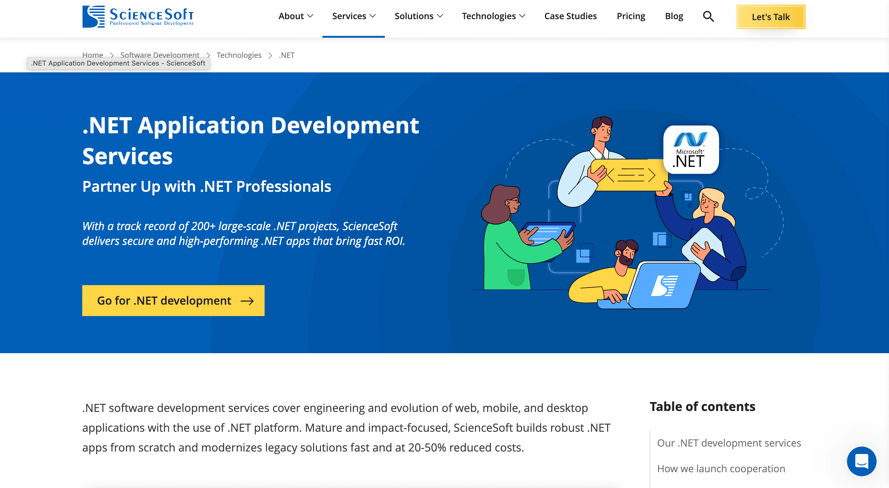
Task: Click the Microsoft .NET logo badge
Action: tap(691, 150)
